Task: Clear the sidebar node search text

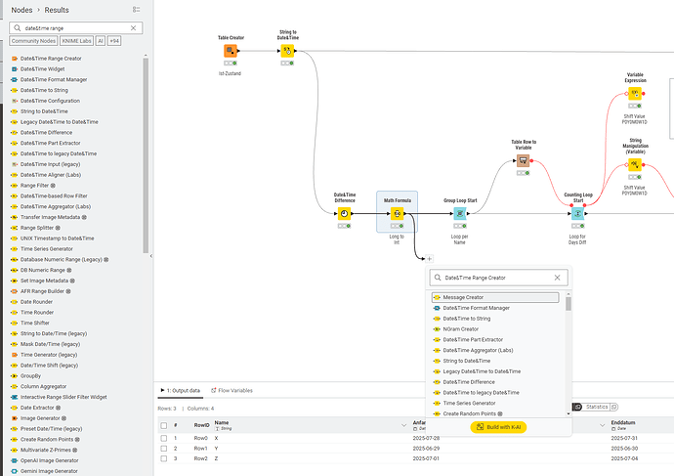Action: pyautogui.click(x=135, y=28)
